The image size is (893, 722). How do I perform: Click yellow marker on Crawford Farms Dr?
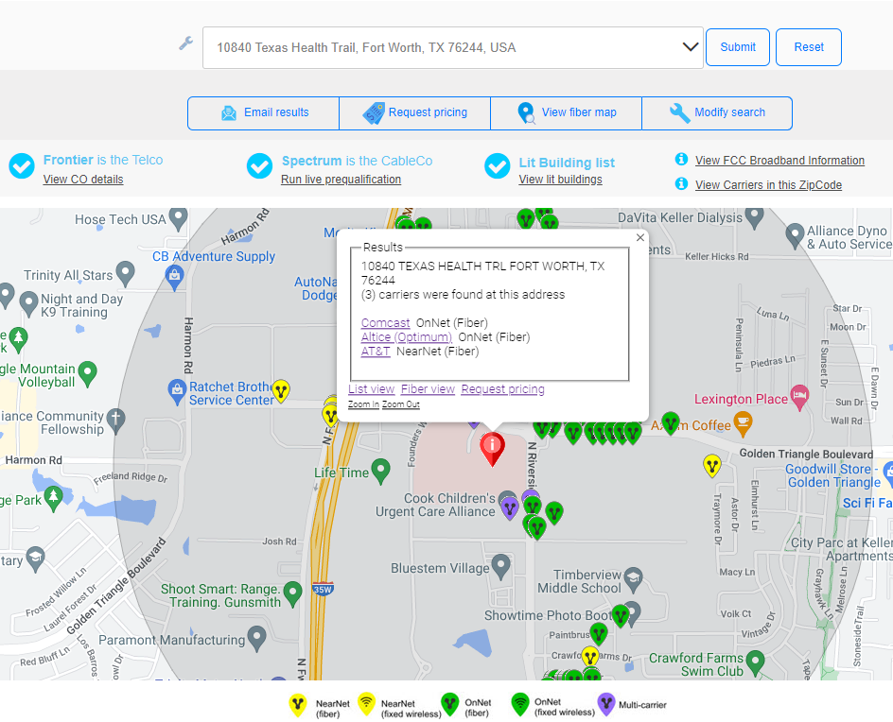(590, 657)
